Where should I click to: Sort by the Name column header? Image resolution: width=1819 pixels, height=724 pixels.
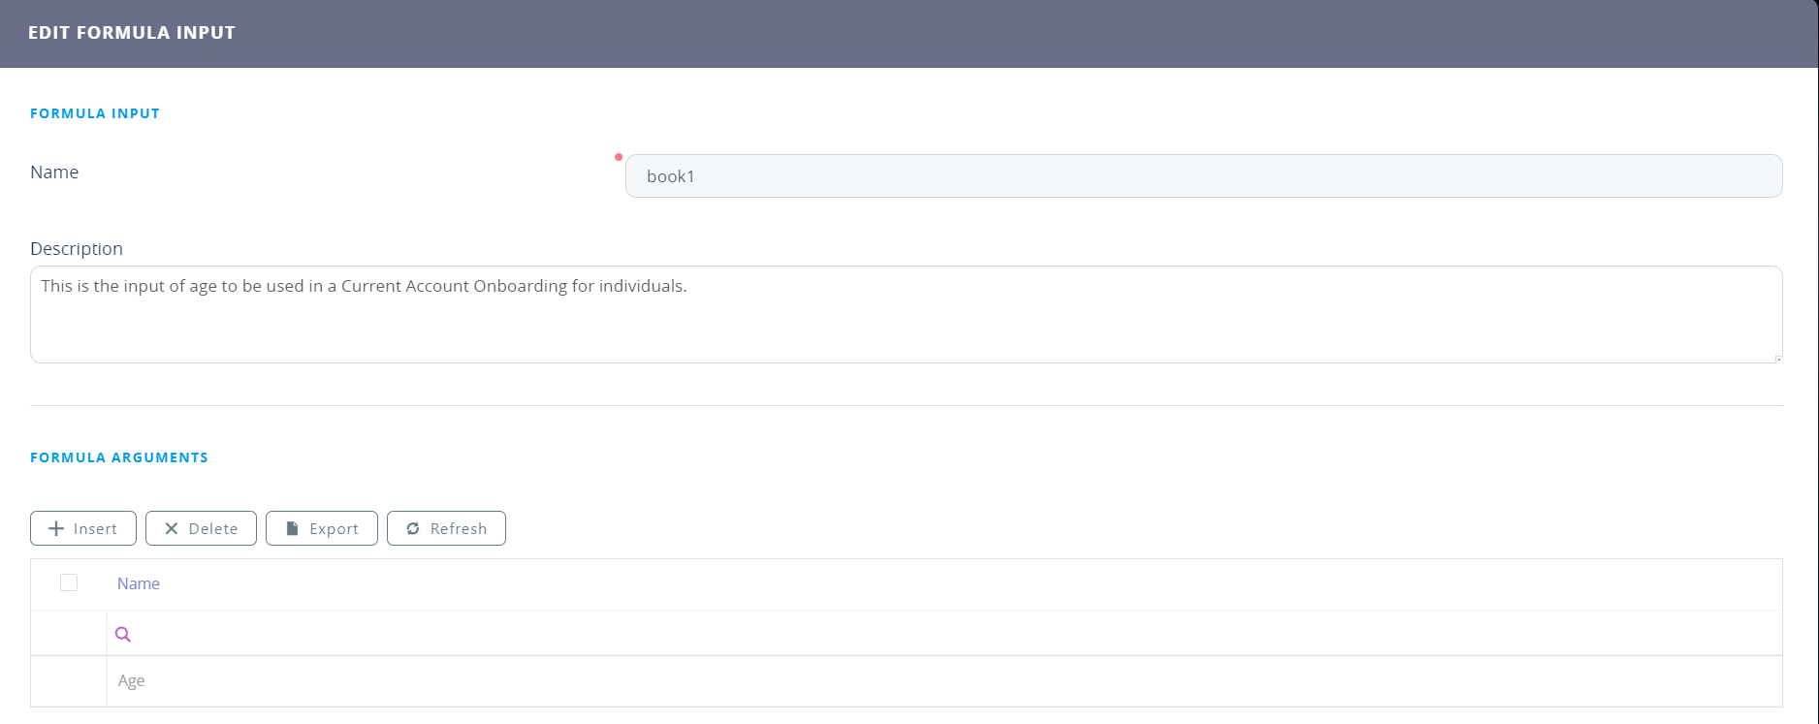click(139, 583)
